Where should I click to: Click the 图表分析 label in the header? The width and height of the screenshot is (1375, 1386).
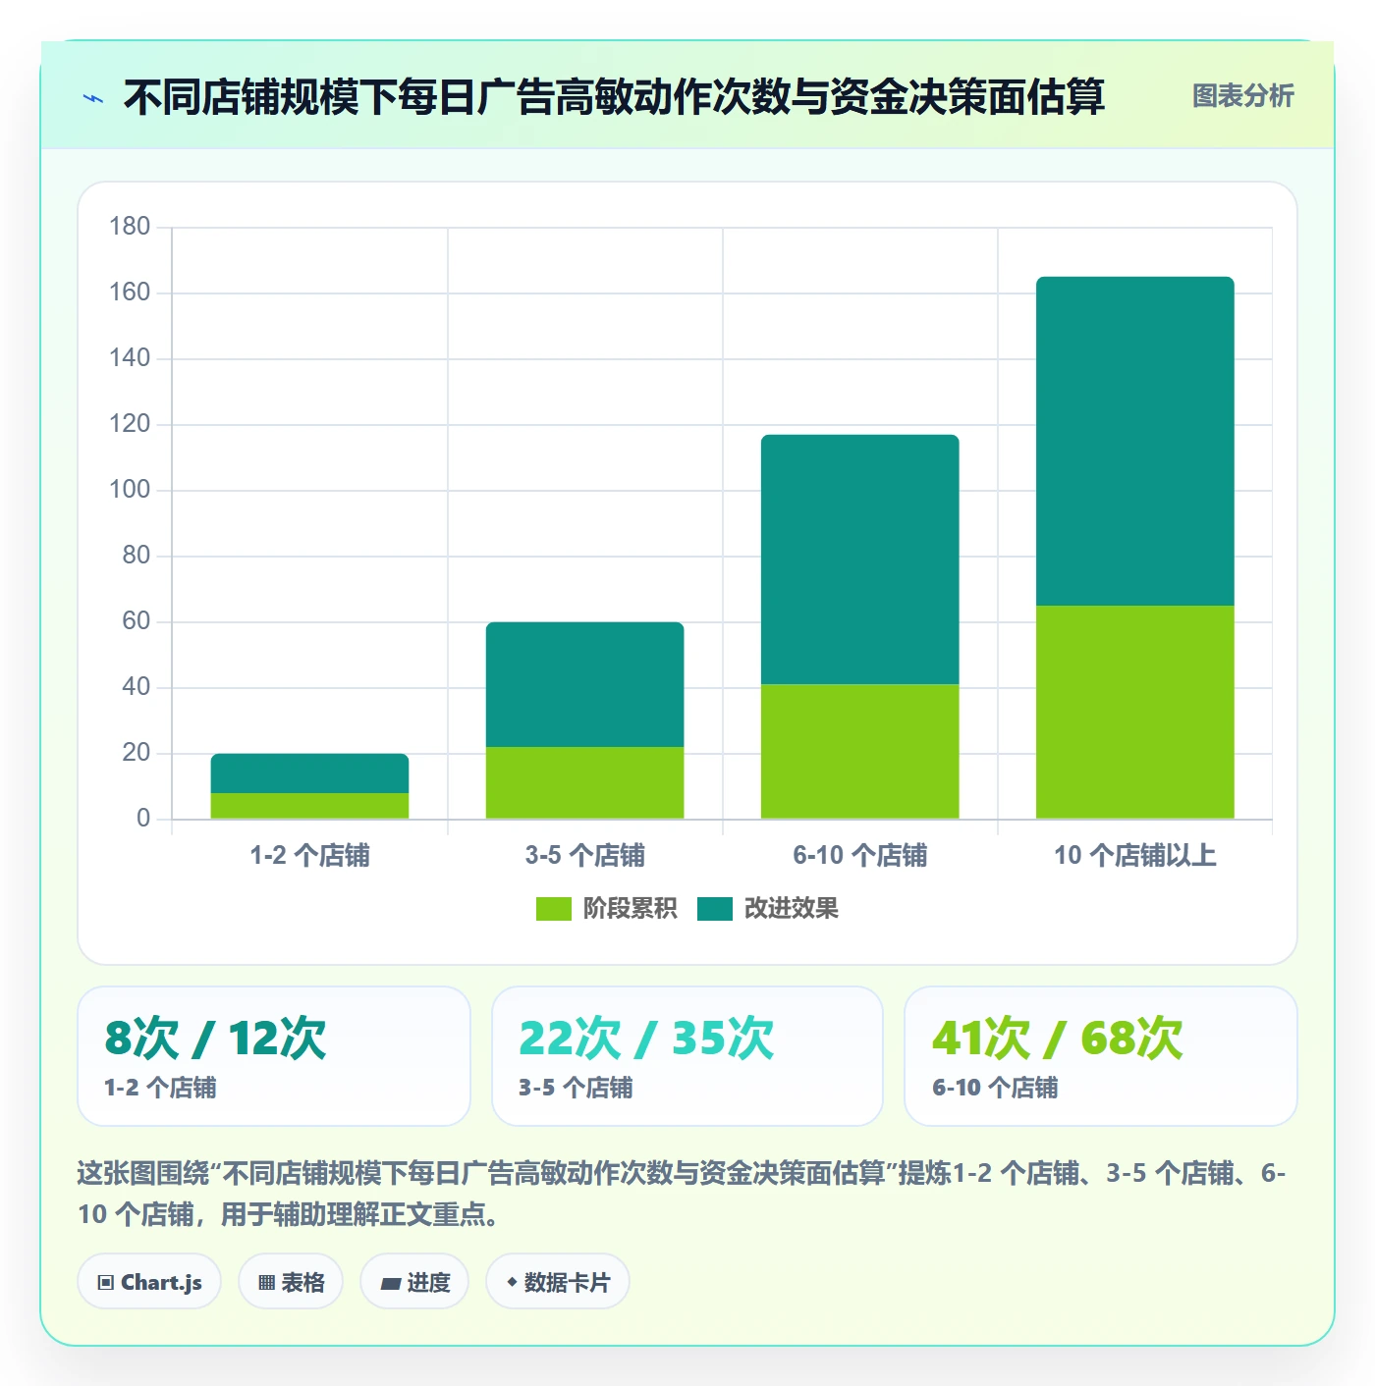click(x=1242, y=96)
